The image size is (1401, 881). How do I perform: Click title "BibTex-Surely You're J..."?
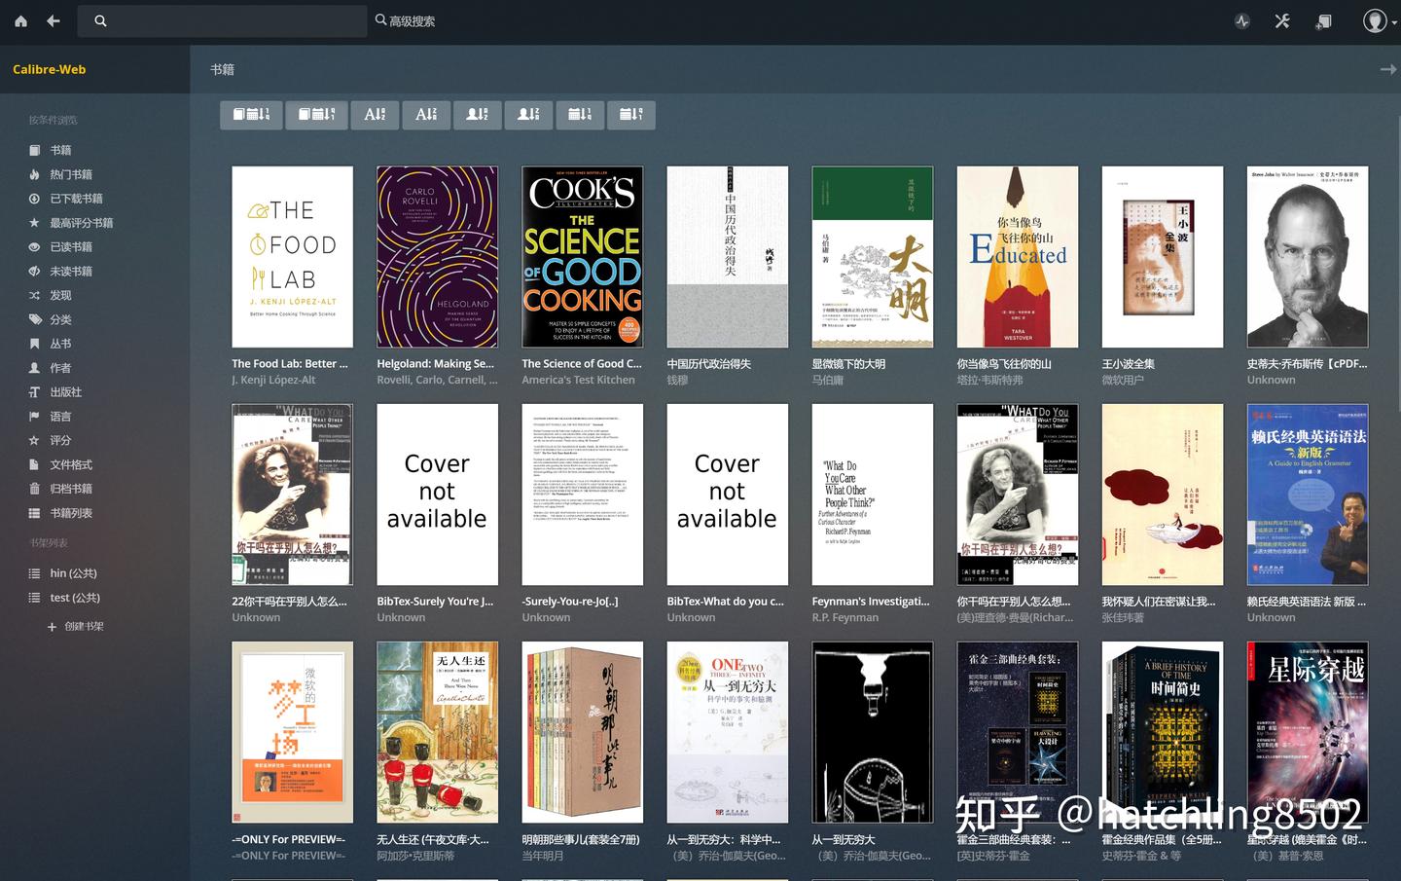(x=435, y=602)
